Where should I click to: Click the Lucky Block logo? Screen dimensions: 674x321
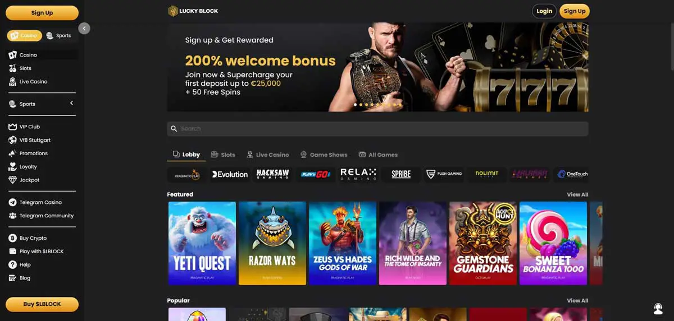click(x=193, y=11)
